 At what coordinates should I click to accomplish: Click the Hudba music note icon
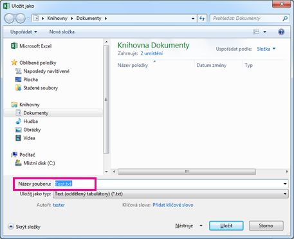click(x=18, y=121)
